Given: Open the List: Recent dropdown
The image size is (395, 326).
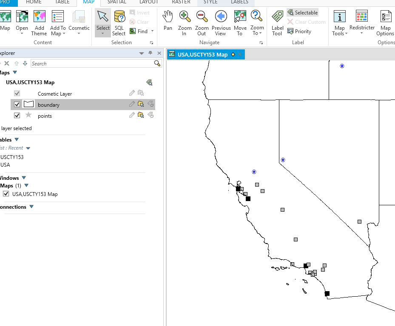Looking at the screenshot, I should [x=28, y=148].
